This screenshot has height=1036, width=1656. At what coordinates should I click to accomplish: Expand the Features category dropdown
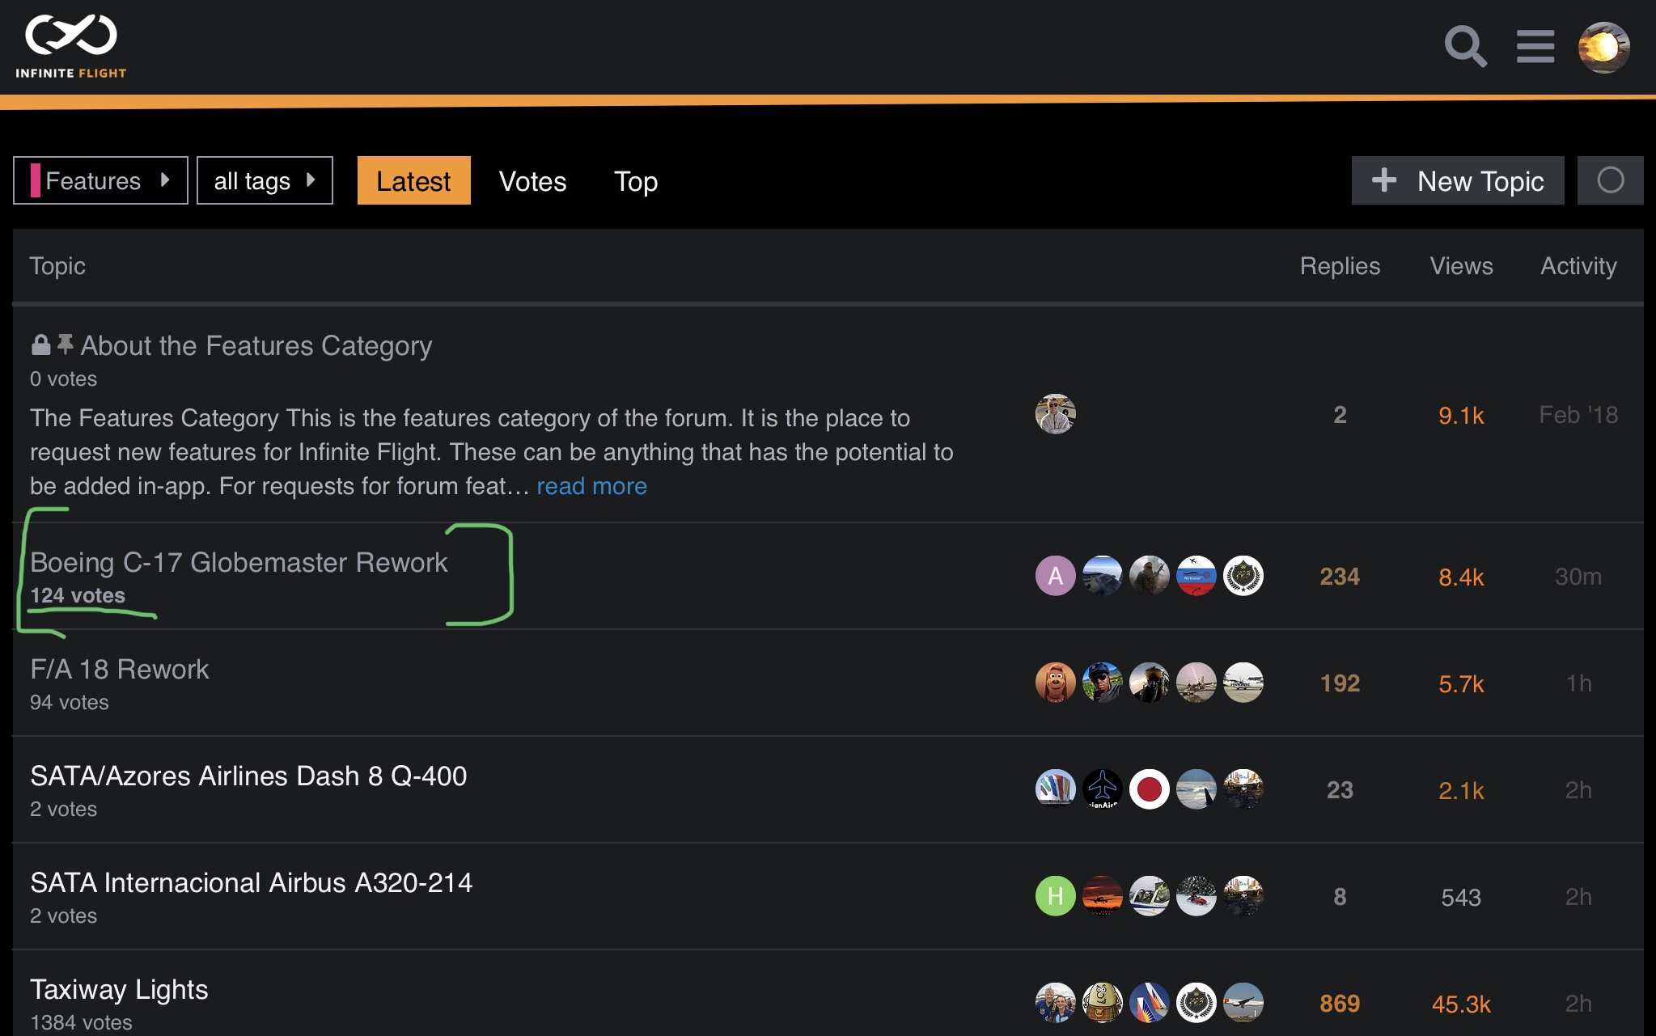click(100, 180)
